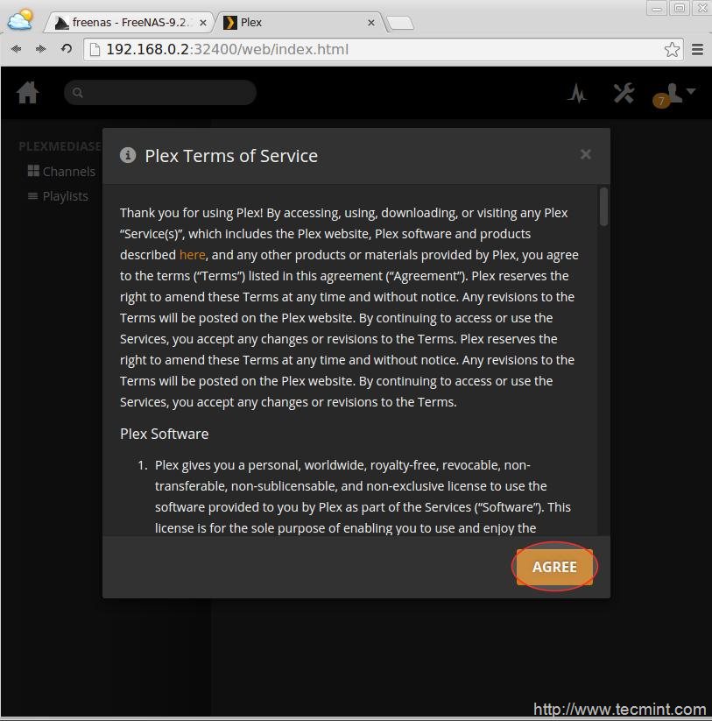712x721 pixels.
Task: Minimize the browser window
Action: click(x=657, y=8)
